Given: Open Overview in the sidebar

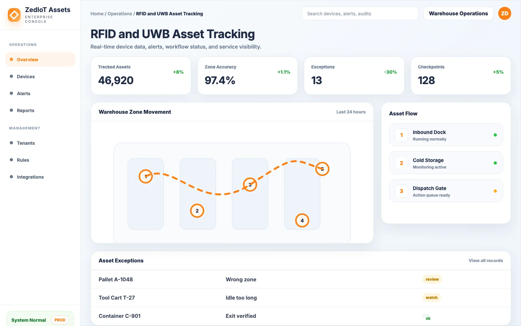Looking at the screenshot, I should [40, 59].
